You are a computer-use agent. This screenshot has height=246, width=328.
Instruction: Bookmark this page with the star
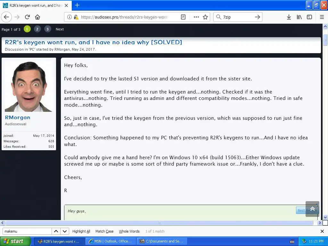(x=205, y=17)
